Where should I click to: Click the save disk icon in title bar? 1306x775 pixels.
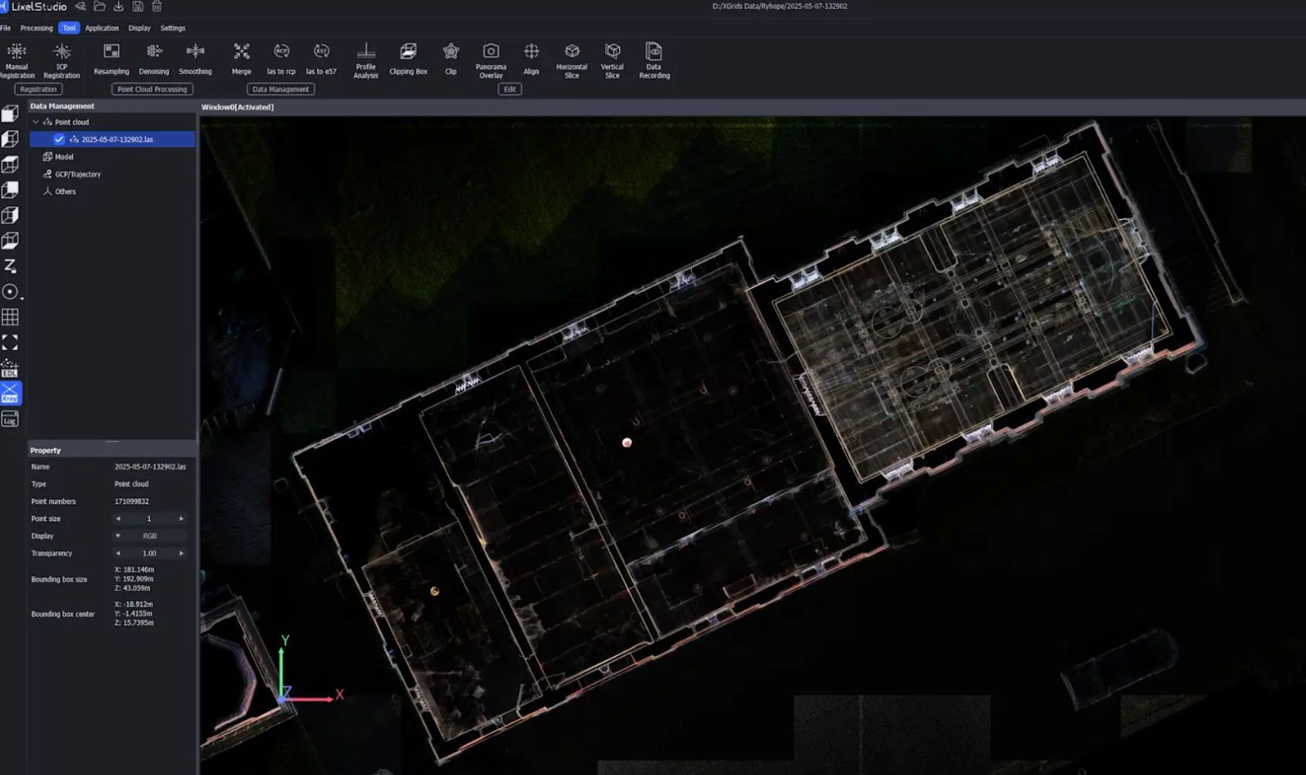click(x=138, y=6)
